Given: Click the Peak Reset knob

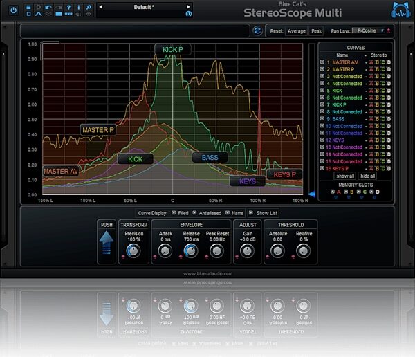Looking at the screenshot, I should (216, 250).
